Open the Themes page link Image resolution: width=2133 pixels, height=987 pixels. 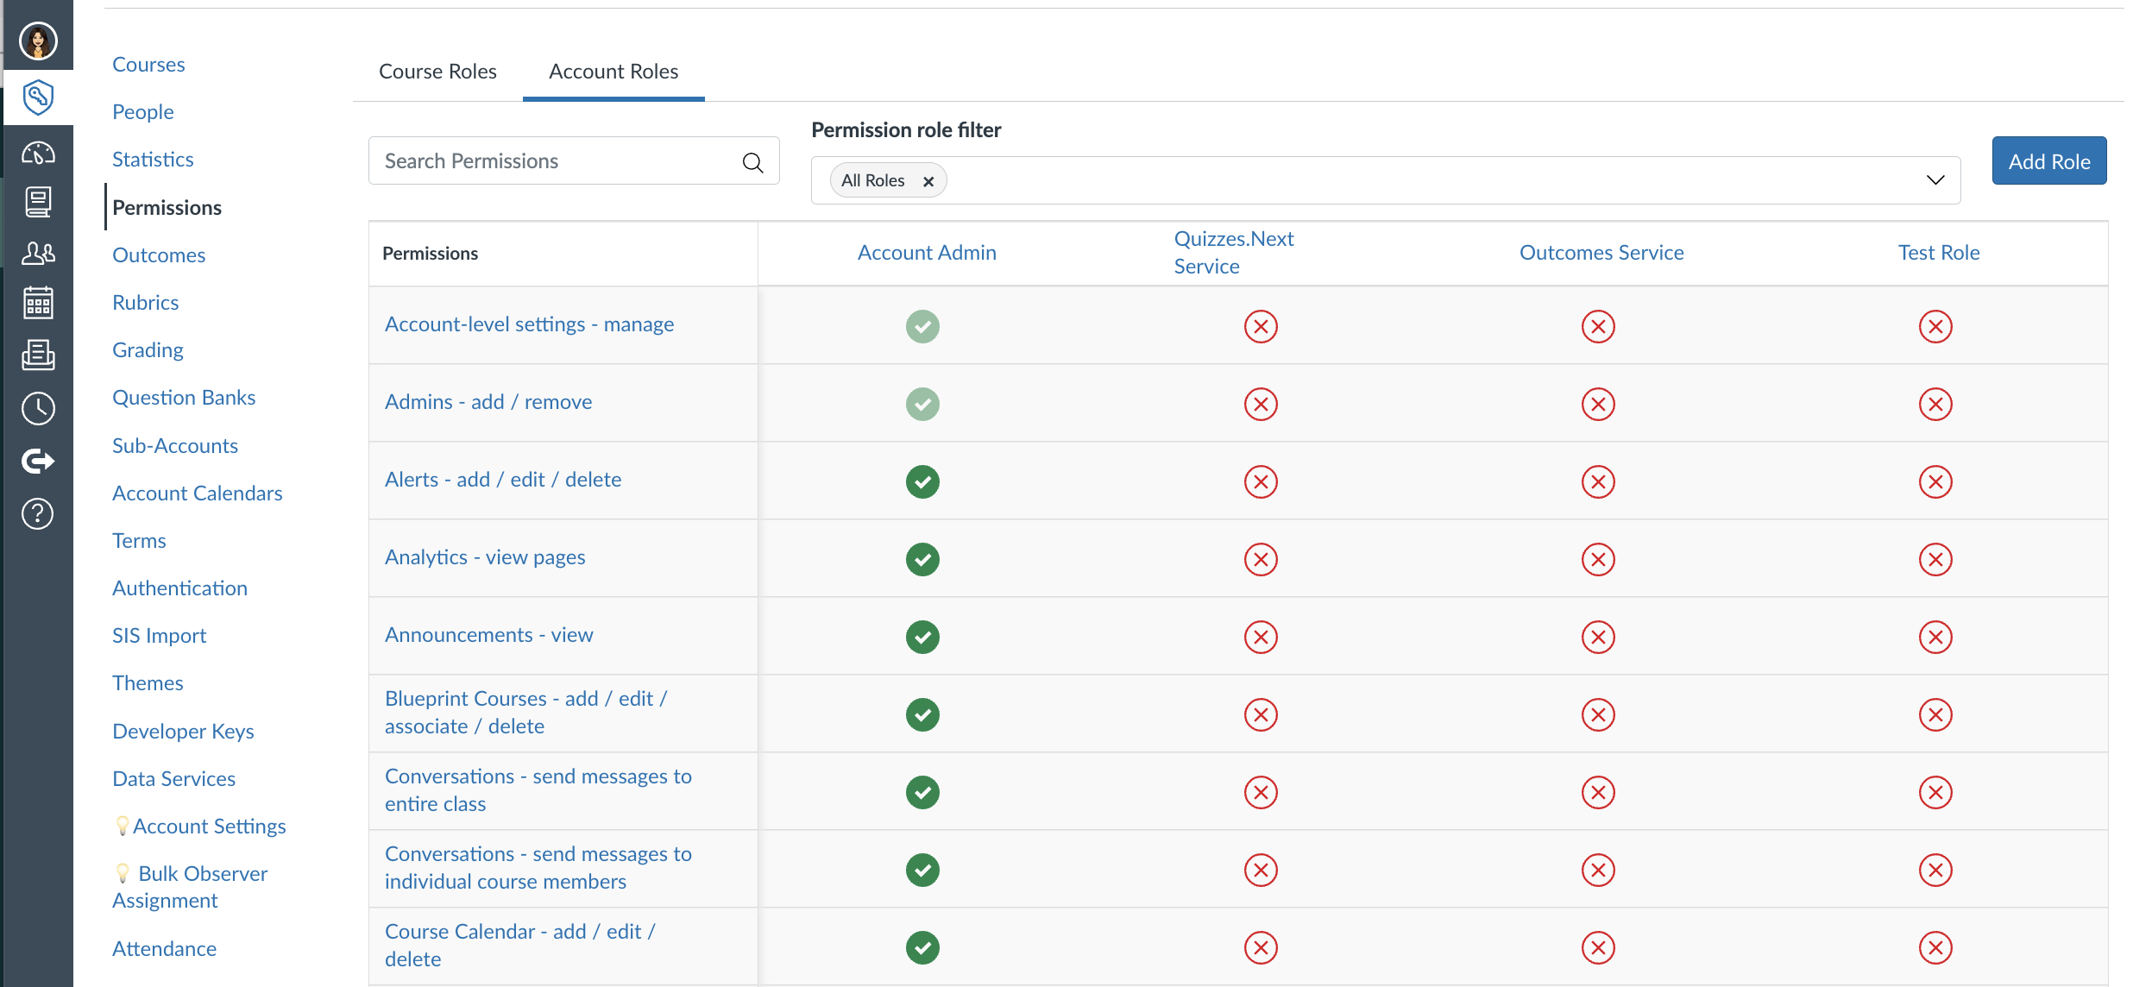click(x=148, y=683)
